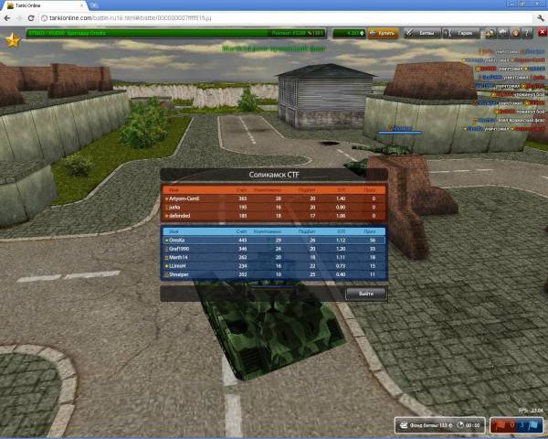The image size is (548, 439).
Task: Click the blue flag score icon
Action: coord(533,425)
